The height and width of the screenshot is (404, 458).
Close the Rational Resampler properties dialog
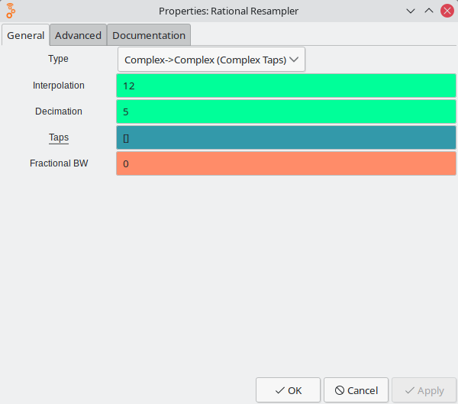447,11
